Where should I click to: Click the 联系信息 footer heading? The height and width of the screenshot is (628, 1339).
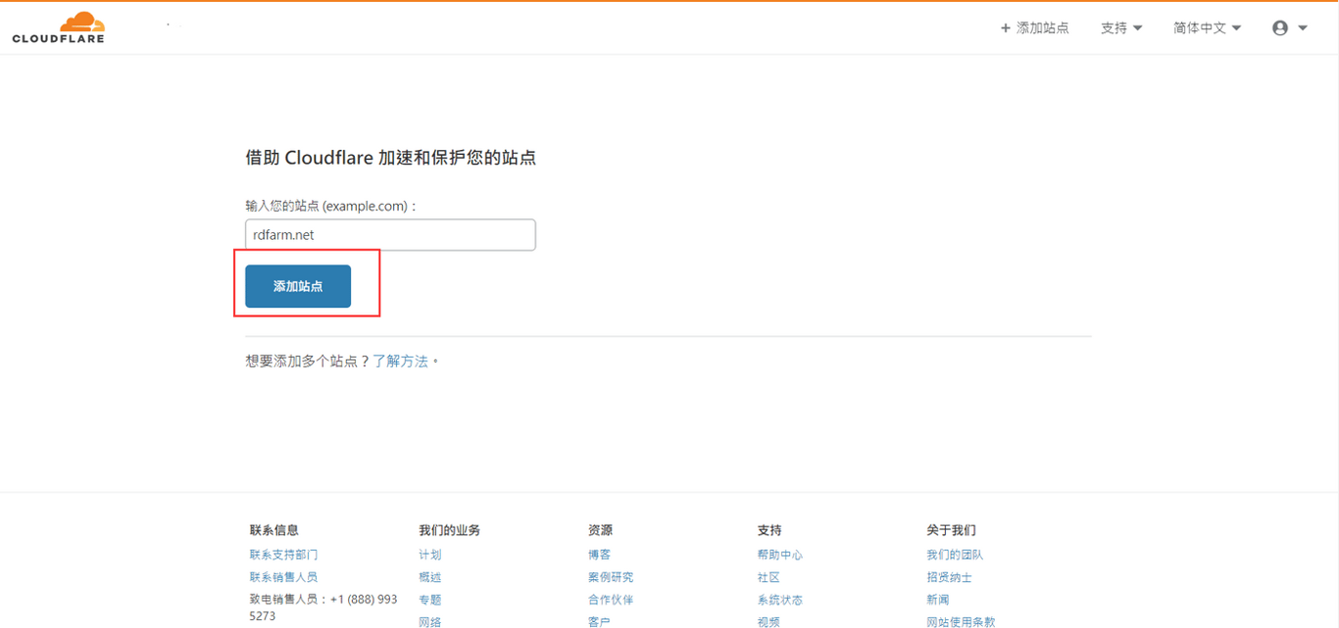(x=273, y=530)
